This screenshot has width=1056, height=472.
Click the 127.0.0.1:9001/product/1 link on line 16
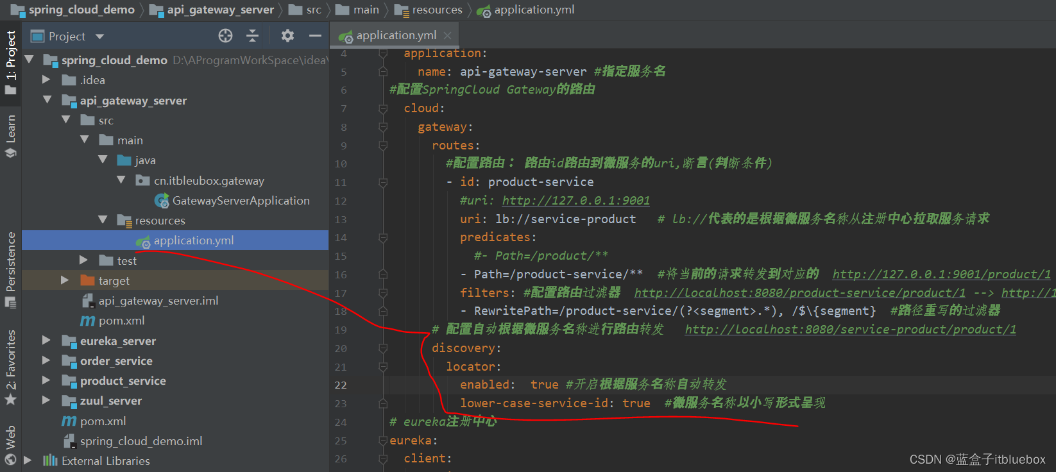(942, 274)
